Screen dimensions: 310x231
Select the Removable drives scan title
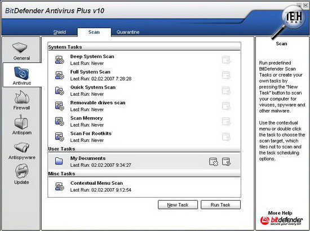pyautogui.click(x=98, y=103)
